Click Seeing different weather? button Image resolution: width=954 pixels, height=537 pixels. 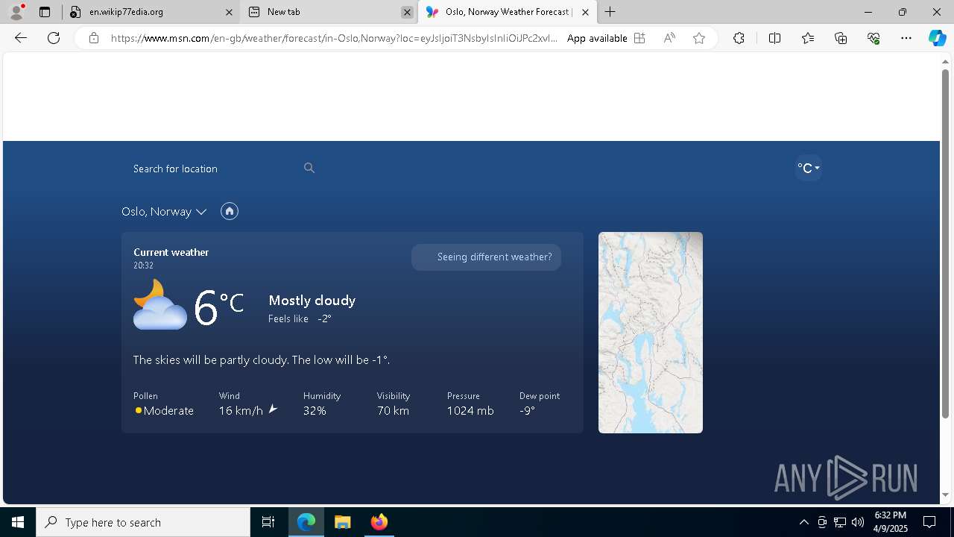[486, 257]
